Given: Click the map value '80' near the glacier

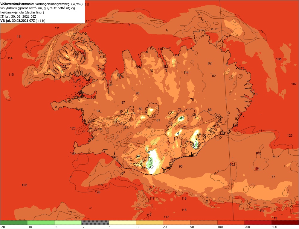Looking at the screenshot, I should [x=141, y=109].
